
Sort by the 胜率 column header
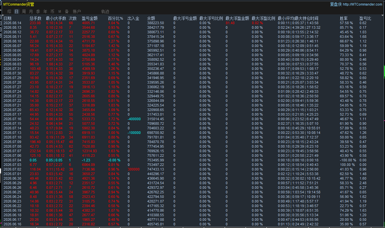(344, 18)
